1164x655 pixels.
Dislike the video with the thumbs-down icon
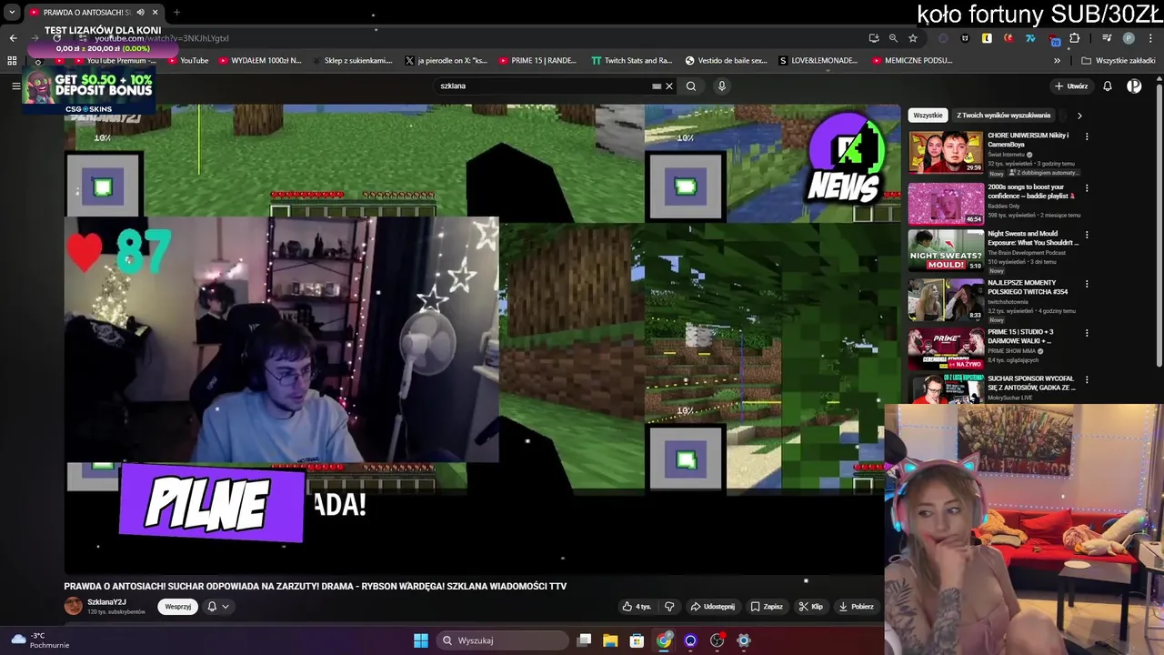pos(669,607)
